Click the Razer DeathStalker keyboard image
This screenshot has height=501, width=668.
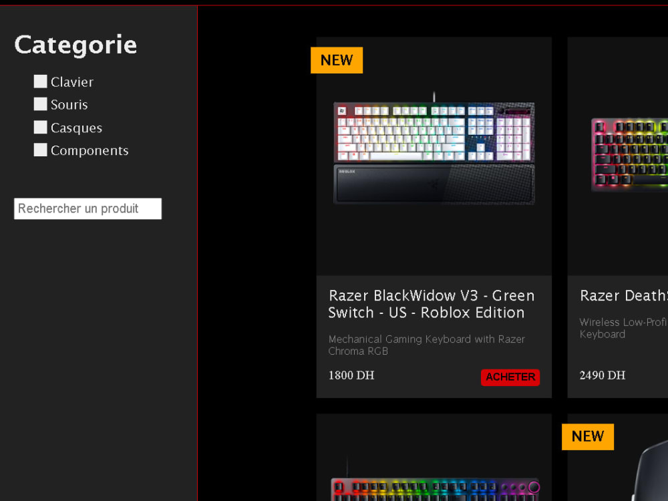630,155
